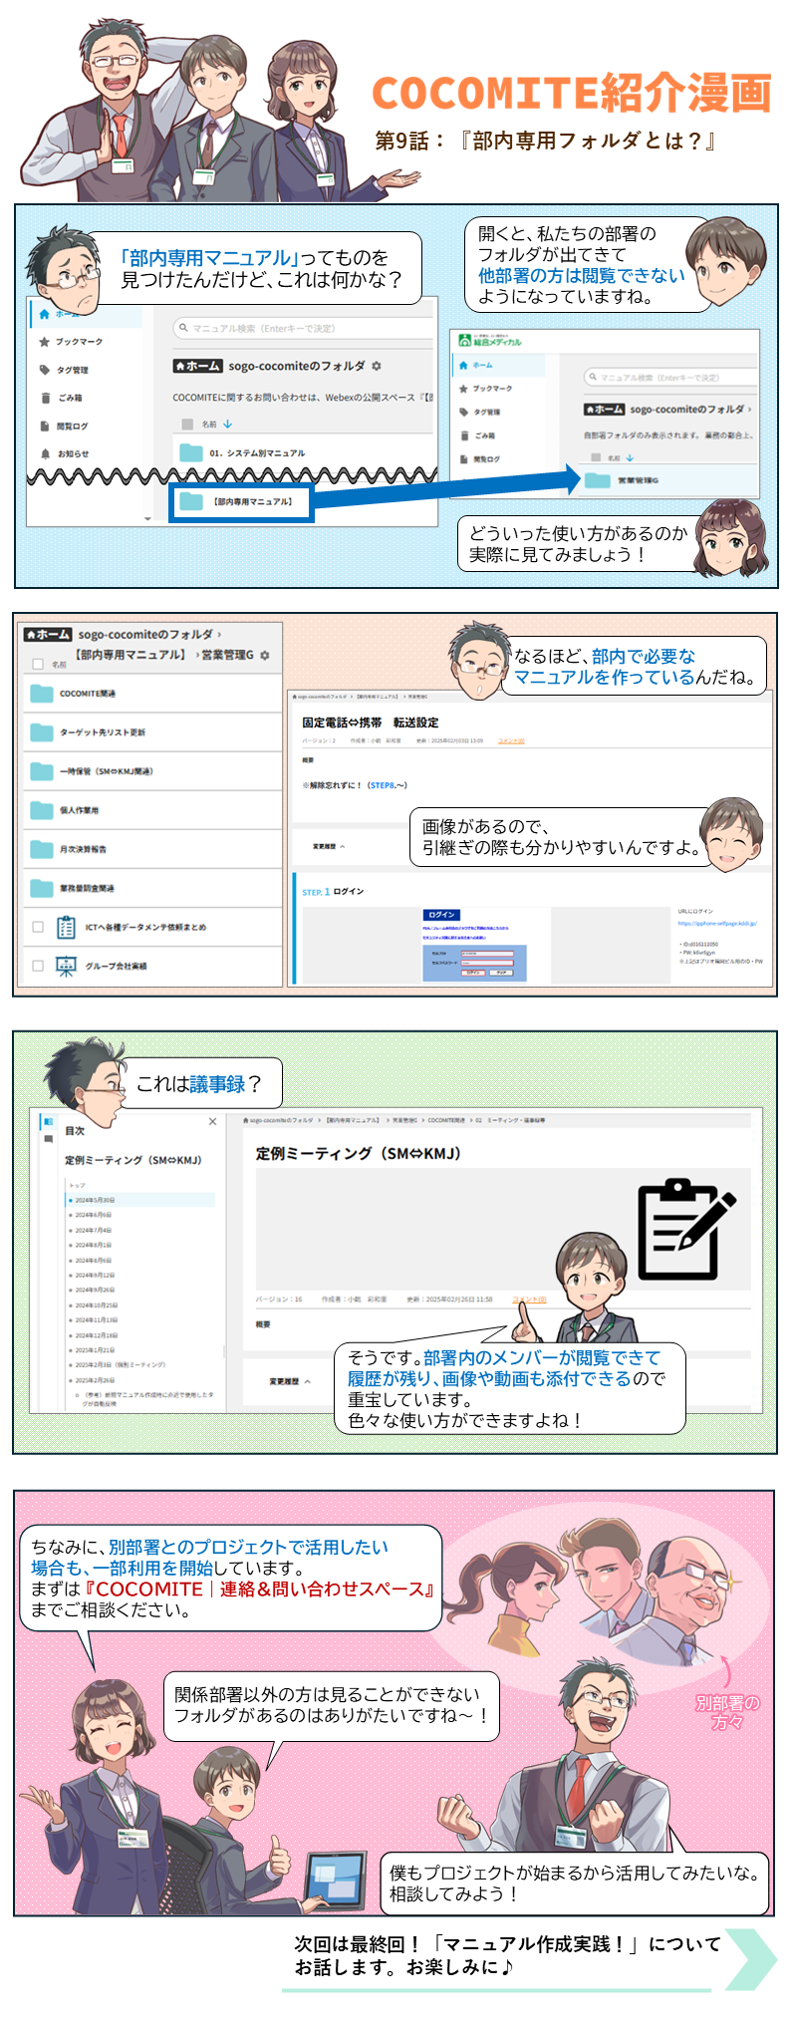Click ホーム breadcrumb in left COCOMITE screenshot

pos(197,366)
